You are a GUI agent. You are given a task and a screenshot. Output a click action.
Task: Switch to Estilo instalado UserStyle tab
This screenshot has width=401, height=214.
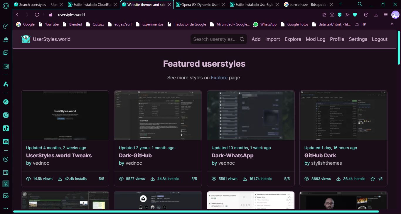pyautogui.click(x=255, y=5)
